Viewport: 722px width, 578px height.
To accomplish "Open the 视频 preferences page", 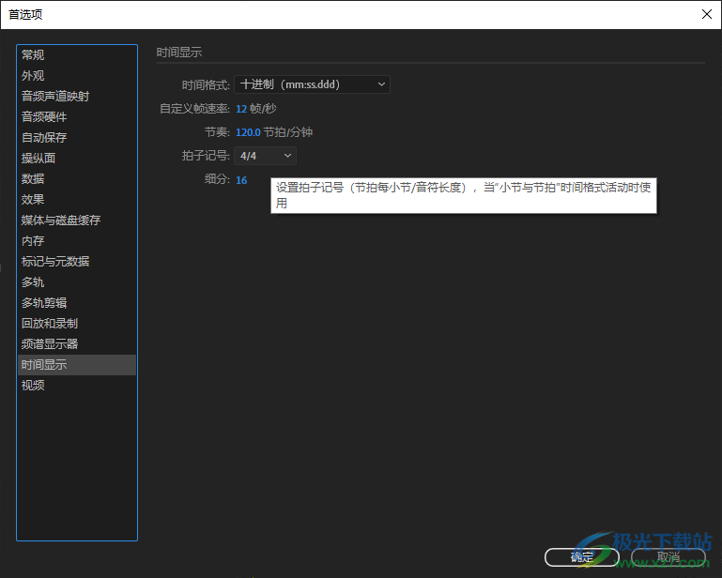I will [34, 386].
